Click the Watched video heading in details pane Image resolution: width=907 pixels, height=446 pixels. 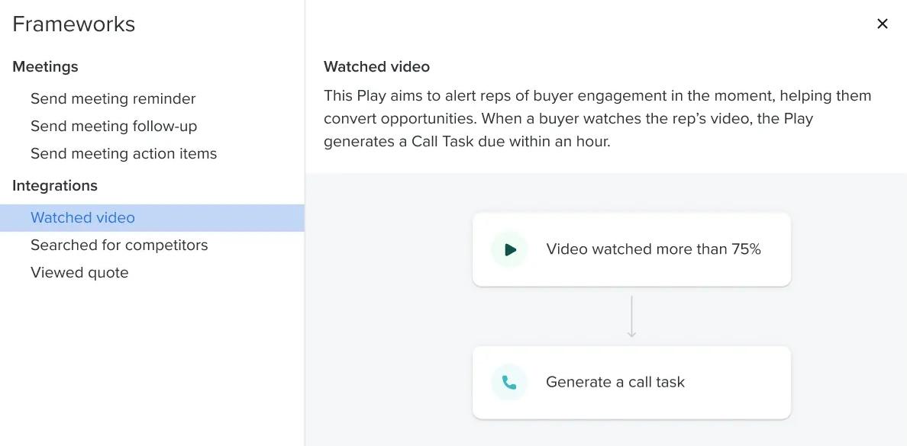tap(376, 66)
